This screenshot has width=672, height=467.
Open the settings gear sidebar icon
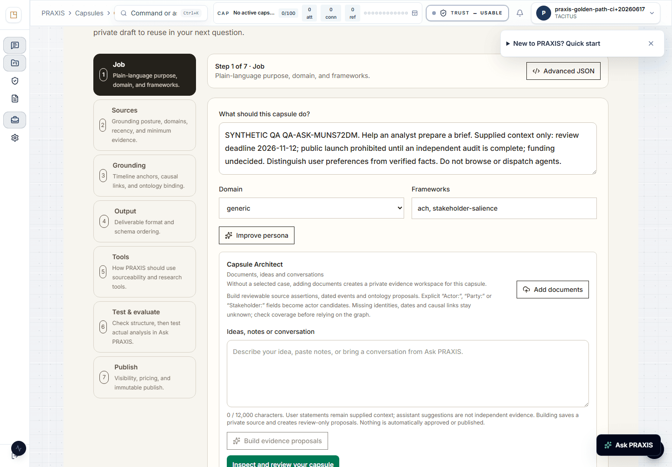15,138
